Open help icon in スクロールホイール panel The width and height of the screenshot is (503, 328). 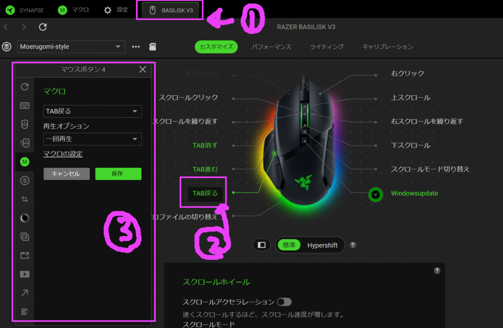[x=437, y=271]
